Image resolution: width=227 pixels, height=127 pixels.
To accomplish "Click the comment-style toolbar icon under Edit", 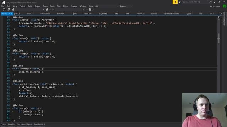I will pyautogui.click(x=9, y=10).
